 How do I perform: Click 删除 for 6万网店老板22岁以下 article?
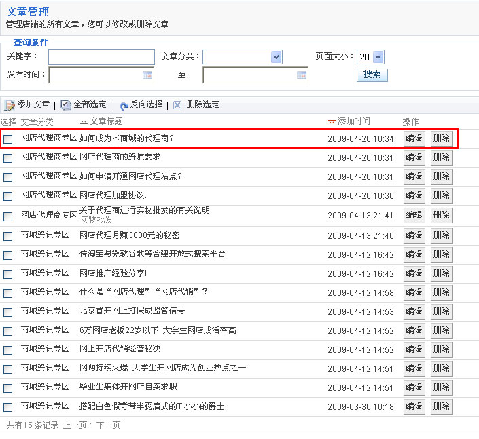click(x=442, y=330)
